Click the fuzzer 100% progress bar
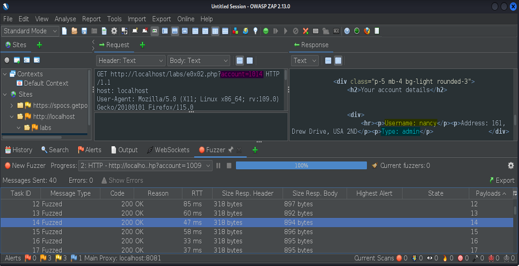Image resolution: width=519 pixels, height=266 pixels. 301,165
